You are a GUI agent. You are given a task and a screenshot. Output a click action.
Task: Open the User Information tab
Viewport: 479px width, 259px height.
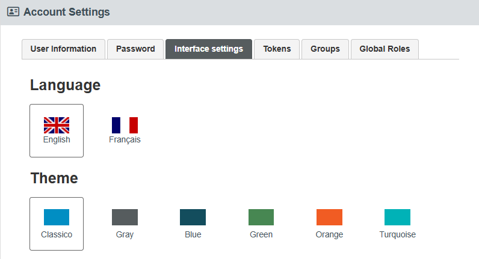[63, 49]
